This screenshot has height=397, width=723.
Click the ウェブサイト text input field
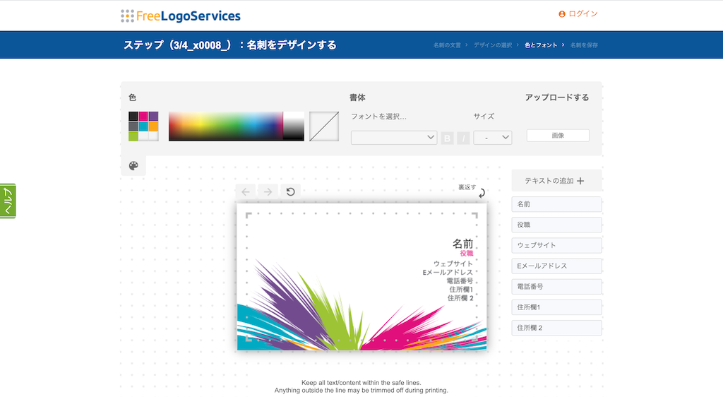556,245
